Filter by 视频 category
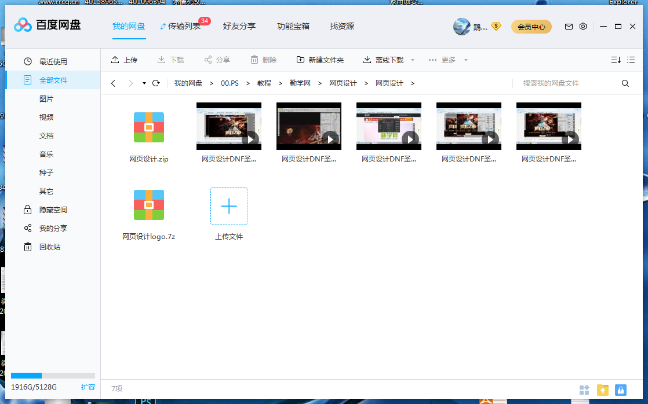 (46, 117)
